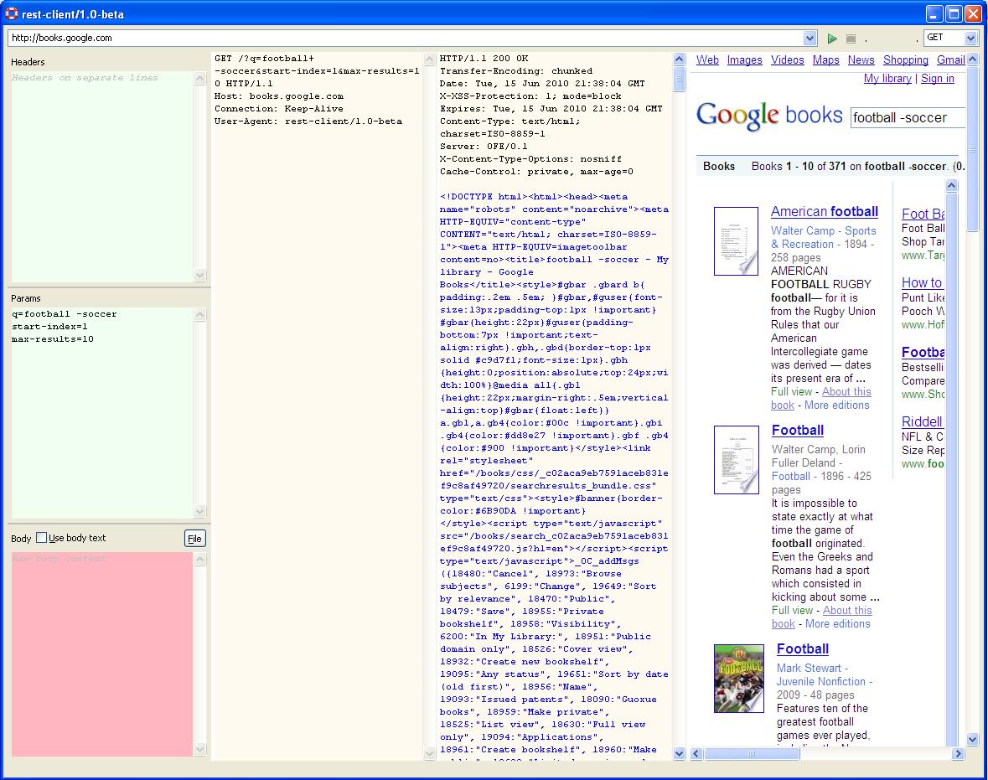
Task: Click the URL address input field
Action: click(x=406, y=38)
